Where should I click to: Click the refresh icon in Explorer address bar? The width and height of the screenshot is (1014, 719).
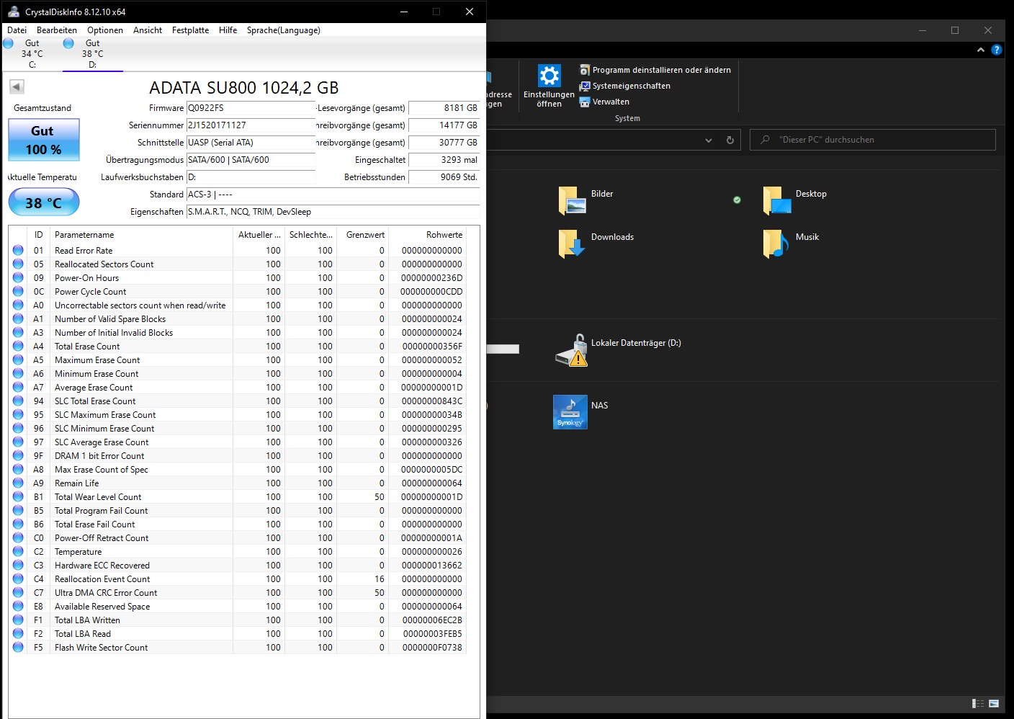730,140
